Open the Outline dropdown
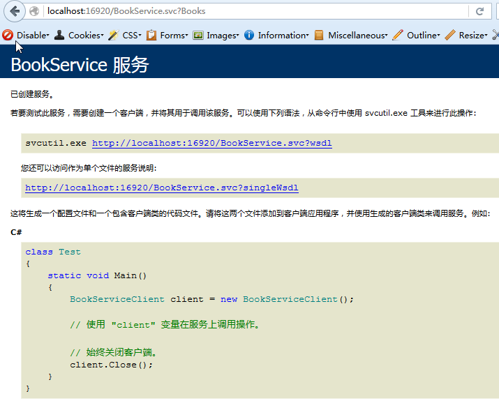 click(x=423, y=36)
